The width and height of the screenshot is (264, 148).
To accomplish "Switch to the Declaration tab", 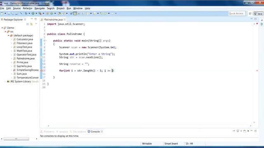I will coord(78,132).
